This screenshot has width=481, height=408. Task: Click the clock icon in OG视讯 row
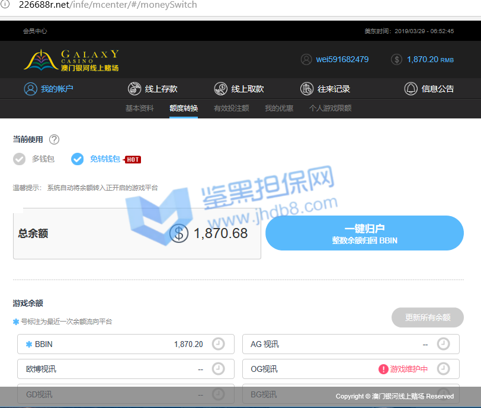[x=443, y=369]
